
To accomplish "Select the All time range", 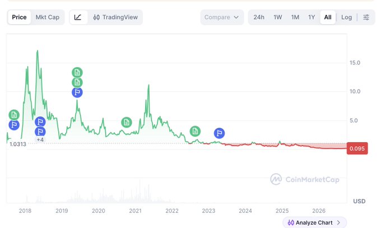I will (x=328, y=17).
